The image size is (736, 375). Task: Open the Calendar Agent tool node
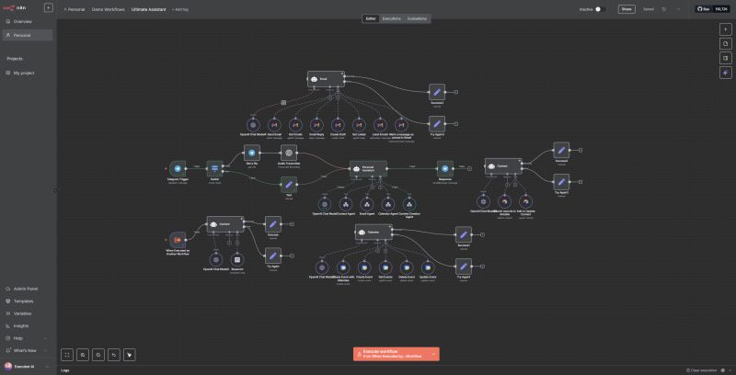pos(387,204)
